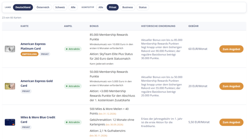Viewport: 248px width, 139px height.
Task: Click the Privat badge on Platinum Card
Action: click(45, 54)
